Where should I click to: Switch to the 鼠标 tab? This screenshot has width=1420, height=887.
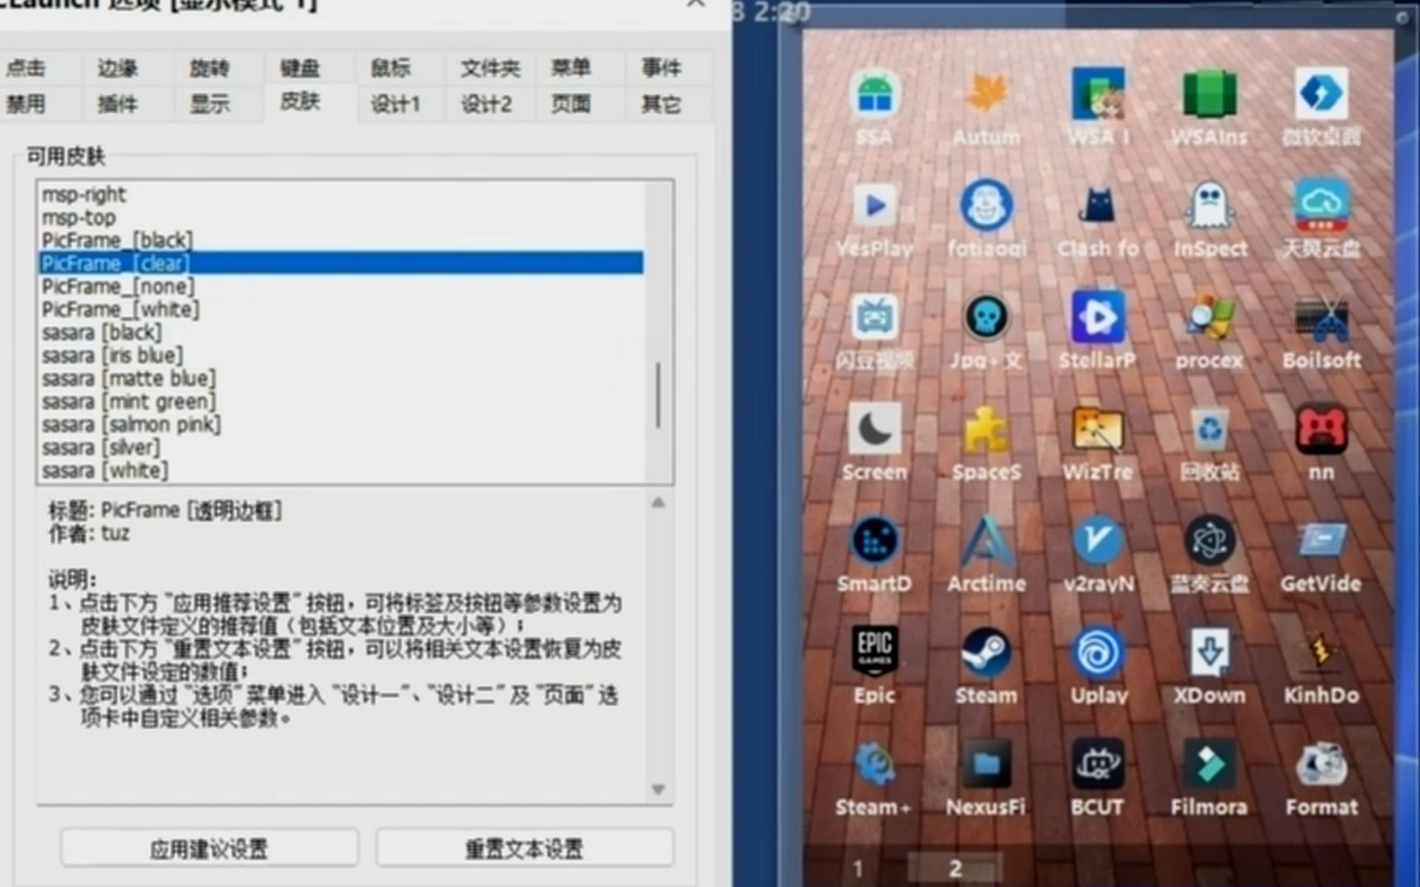tap(391, 67)
